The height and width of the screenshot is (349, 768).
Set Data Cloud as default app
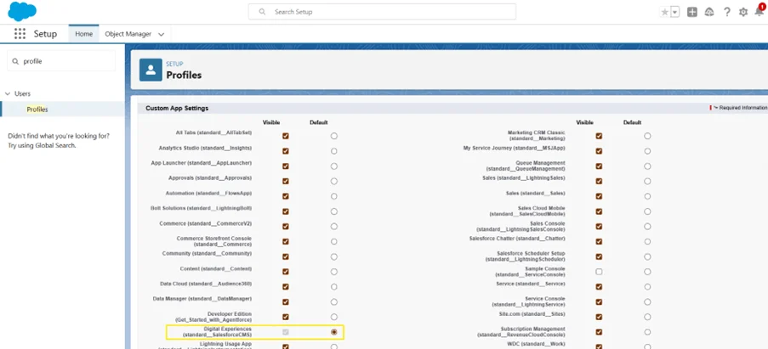[x=334, y=287]
